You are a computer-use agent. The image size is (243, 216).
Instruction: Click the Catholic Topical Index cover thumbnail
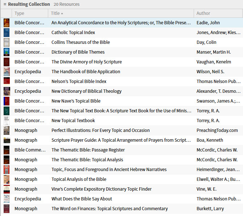pyautogui.click(x=7, y=33)
